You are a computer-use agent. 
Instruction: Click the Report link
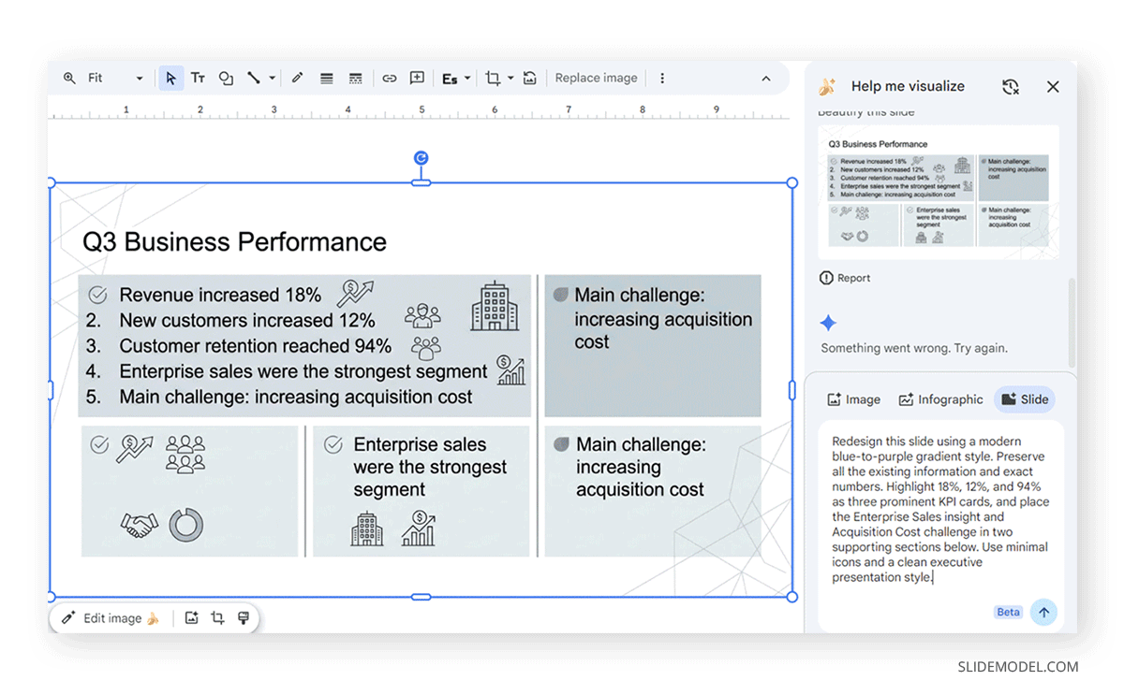[845, 278]
